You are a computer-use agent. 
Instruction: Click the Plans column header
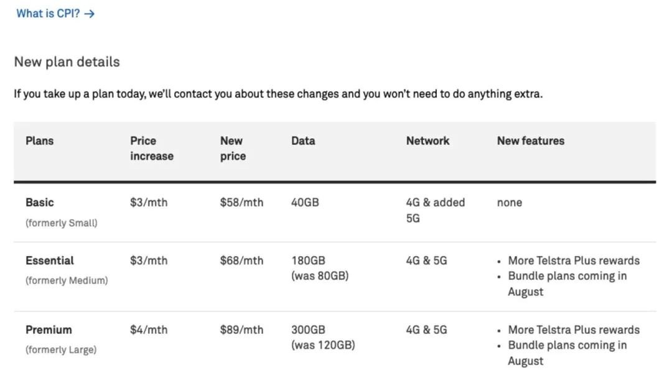pyautogui.click(x=39, y=141)
